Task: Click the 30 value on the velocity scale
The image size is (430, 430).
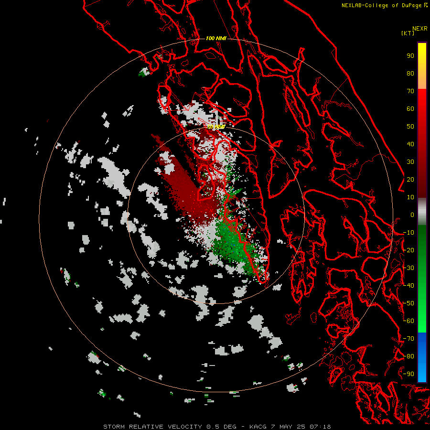Action: pos(410,162)
